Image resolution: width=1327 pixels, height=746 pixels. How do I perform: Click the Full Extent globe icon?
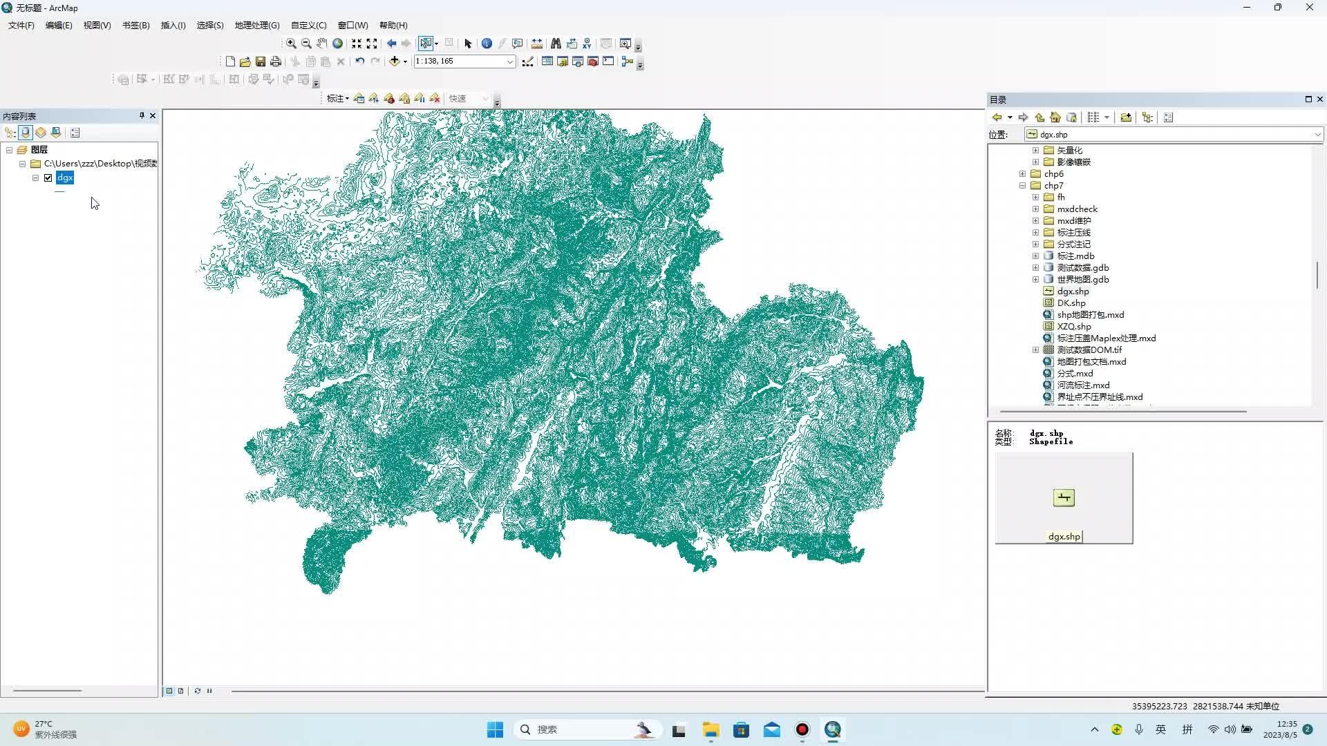tap(337, 44)
